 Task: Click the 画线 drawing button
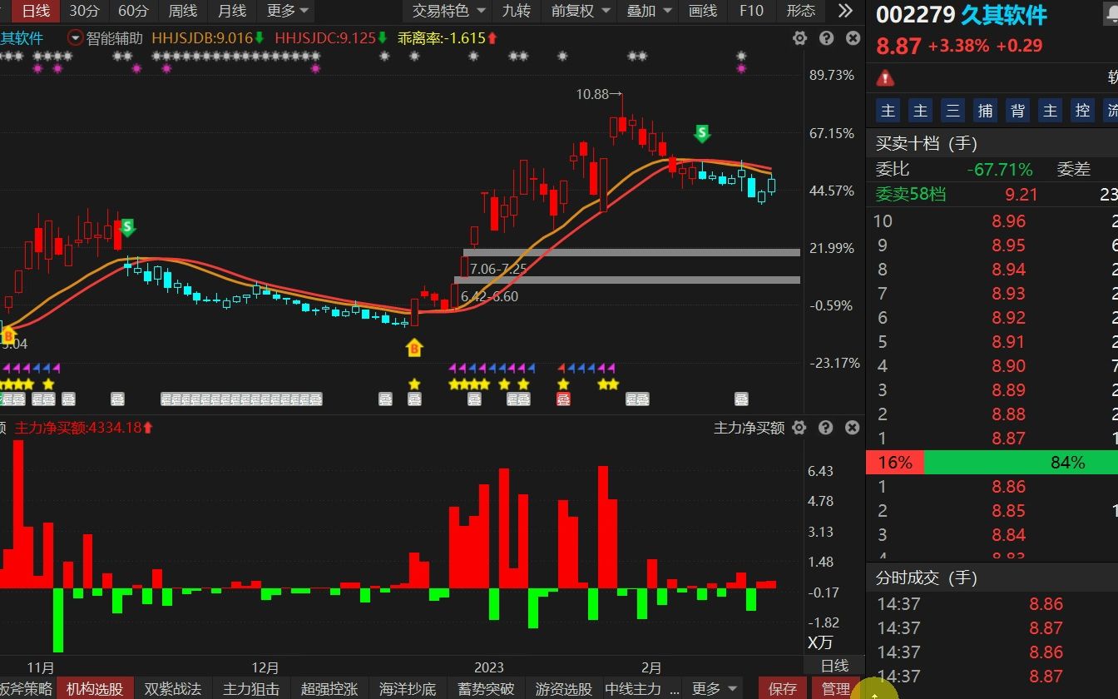coord(703,11)
